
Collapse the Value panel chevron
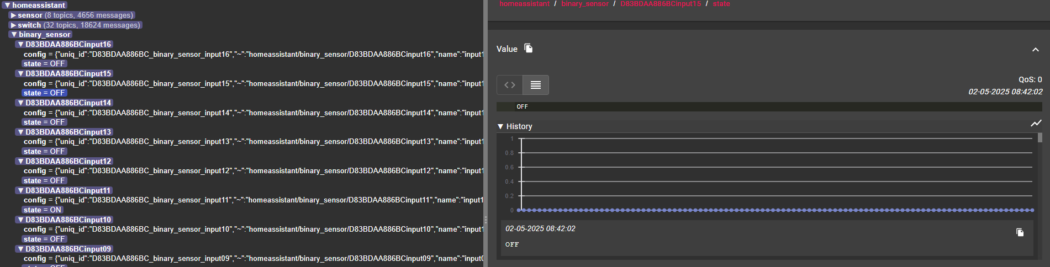1035,50
